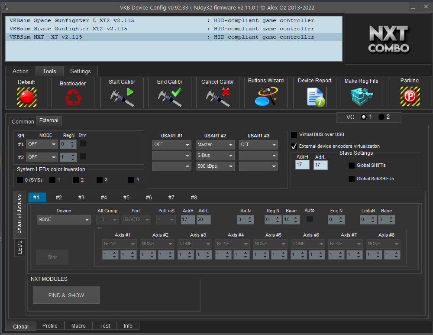Screen dimensions: 433x335
Task: Enable Global SHIFTs checkbox
Action: coord(352,165)
